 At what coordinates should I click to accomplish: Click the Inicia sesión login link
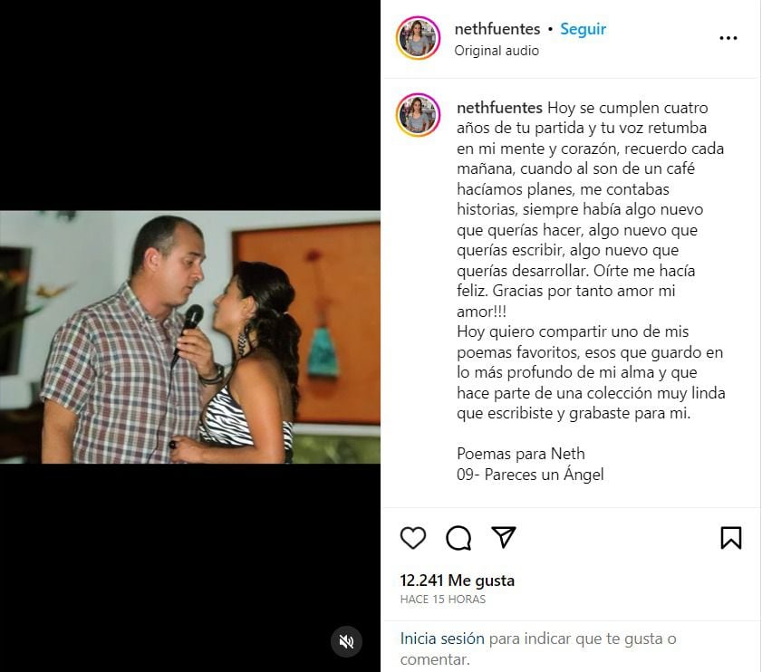tap(442, 638)
